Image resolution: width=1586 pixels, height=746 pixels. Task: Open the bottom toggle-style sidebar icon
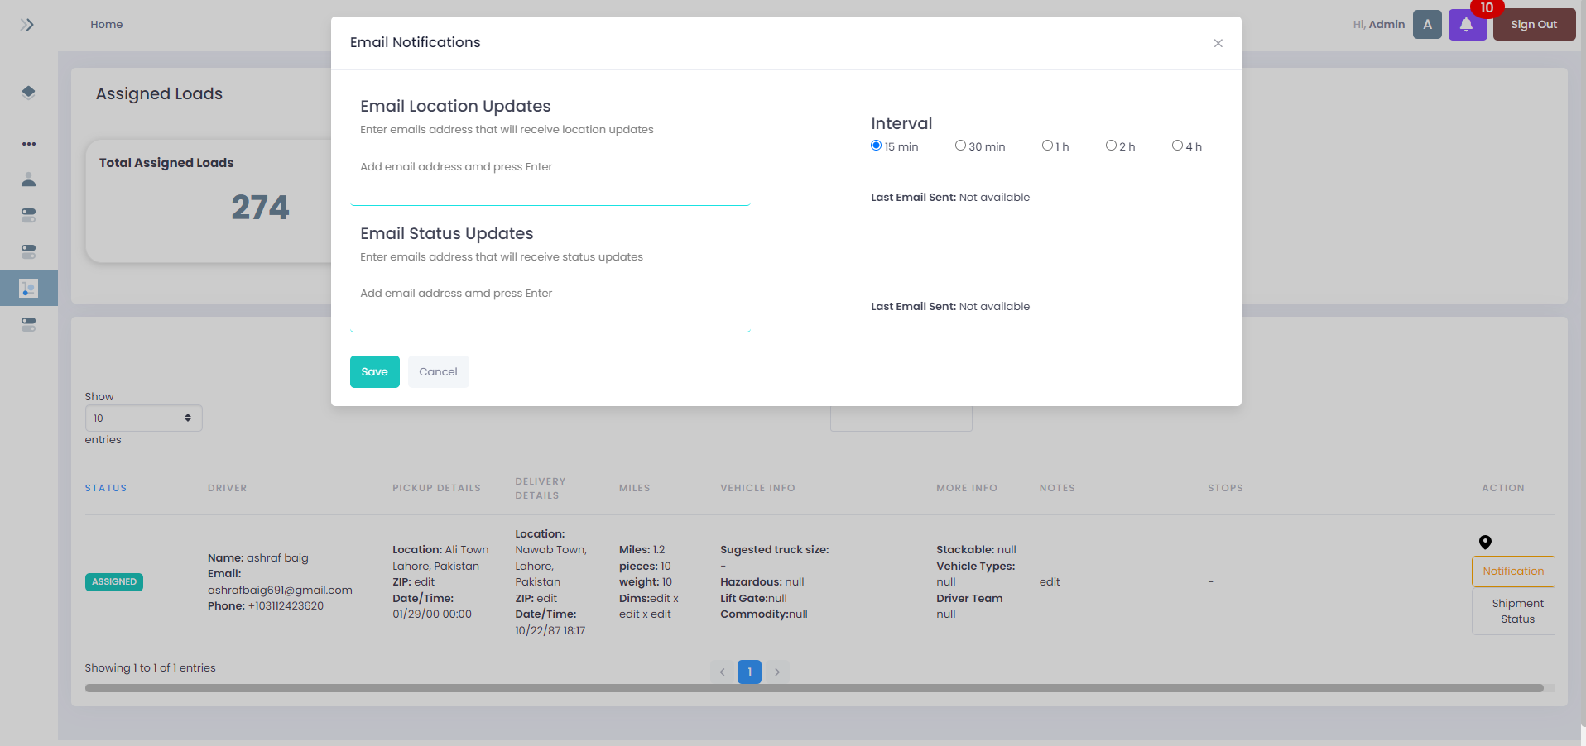click(28, 324)
